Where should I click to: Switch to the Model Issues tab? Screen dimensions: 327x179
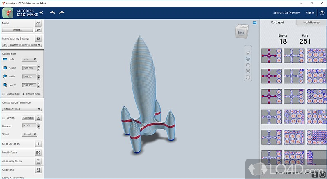pos(311,22)
